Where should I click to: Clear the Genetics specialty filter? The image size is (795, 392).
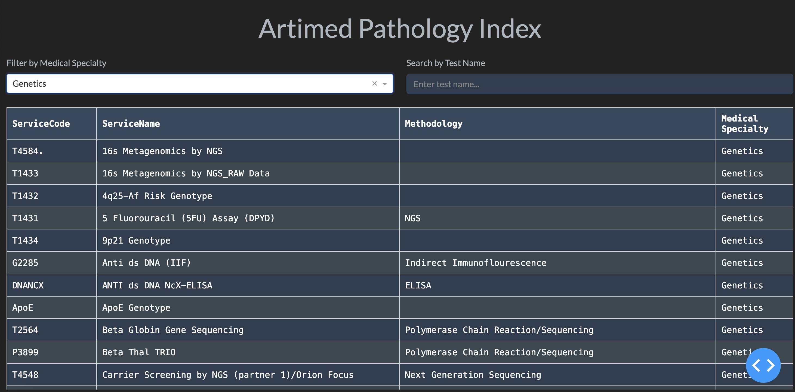pos(374,83)
